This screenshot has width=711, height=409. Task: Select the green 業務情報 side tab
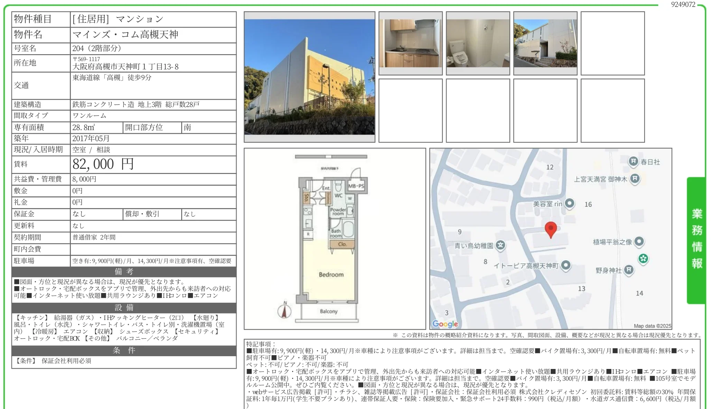[x=696, y=240]
